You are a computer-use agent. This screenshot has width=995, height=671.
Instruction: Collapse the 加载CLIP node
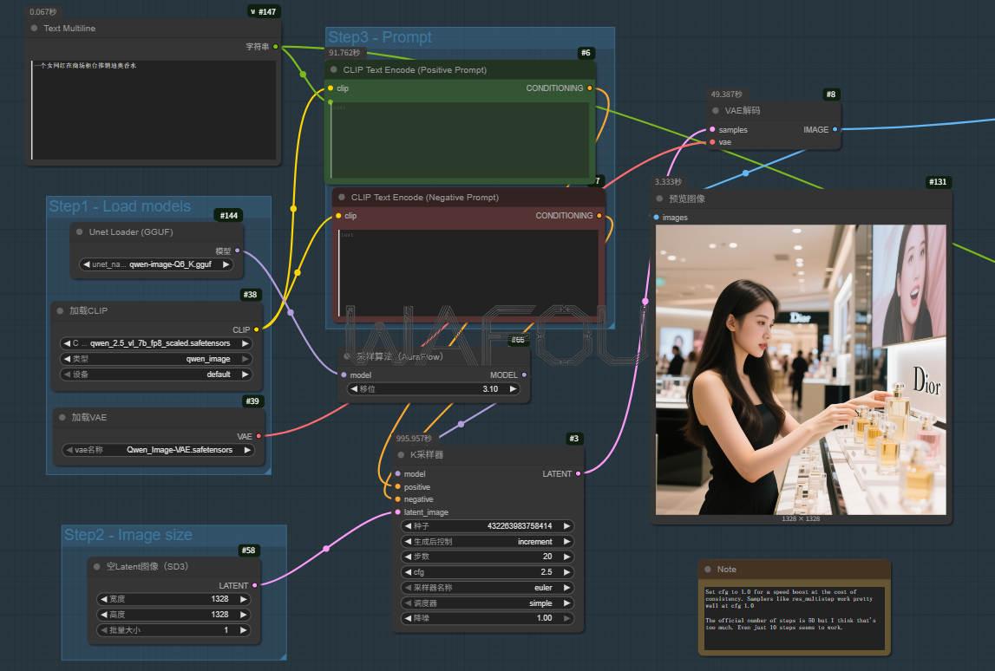(x=60, y=310)
